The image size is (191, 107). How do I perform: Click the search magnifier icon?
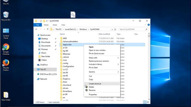(146, 29)
